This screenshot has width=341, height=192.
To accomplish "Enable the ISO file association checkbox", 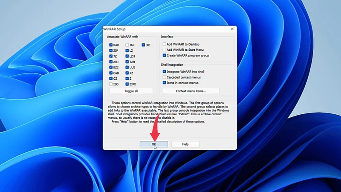I will tap(111, 84).
